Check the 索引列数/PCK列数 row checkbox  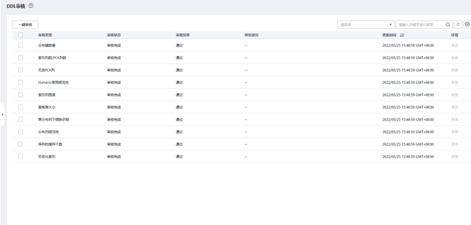(21, 57)
